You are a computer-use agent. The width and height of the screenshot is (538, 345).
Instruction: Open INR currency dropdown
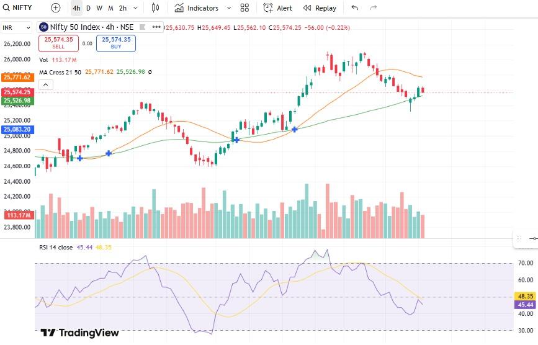[17, 28]
